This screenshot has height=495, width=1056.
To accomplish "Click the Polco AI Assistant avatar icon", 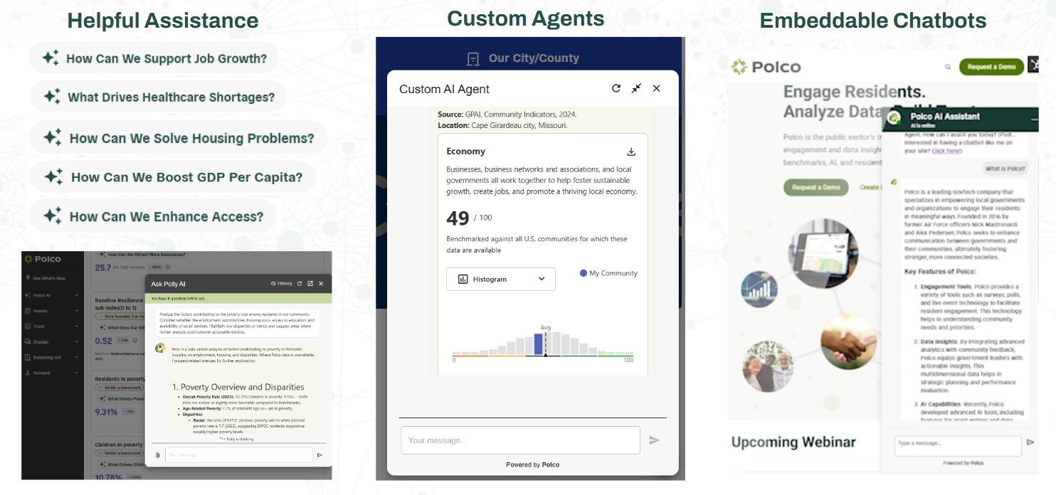I will 896,117.
